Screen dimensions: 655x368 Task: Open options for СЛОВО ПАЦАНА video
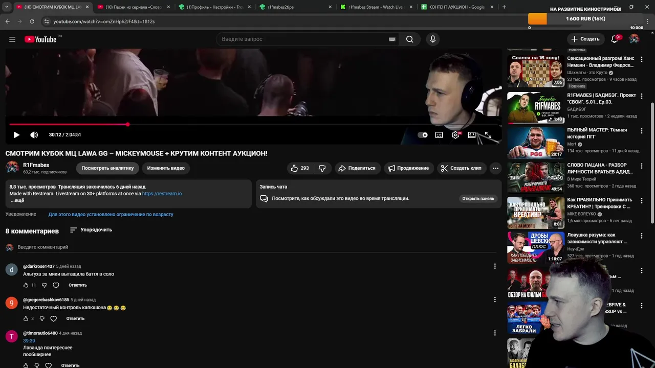[642, 166]
